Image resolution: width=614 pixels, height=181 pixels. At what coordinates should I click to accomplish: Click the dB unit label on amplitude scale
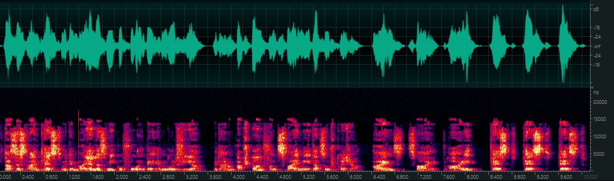[596, 9]
